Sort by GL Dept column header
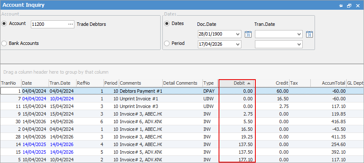Image resolution: width=364 pixels, height=163 pixels. coord(355,83)
